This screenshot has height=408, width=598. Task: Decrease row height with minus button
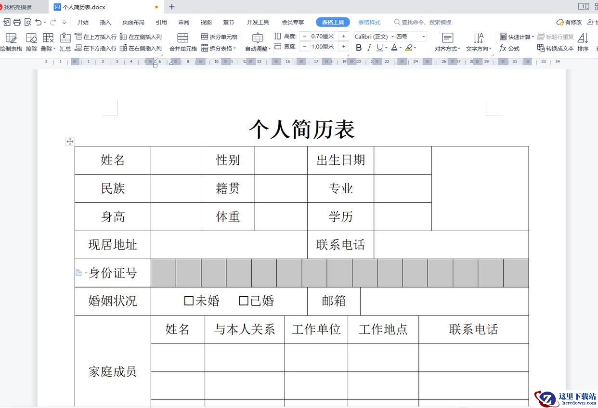[x=305, y=36]
